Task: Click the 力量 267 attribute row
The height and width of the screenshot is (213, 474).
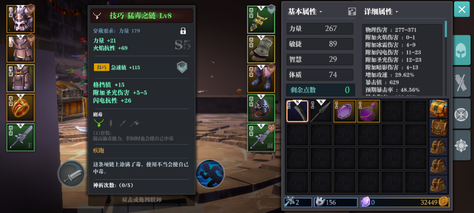Action: (x=320, y=29)
